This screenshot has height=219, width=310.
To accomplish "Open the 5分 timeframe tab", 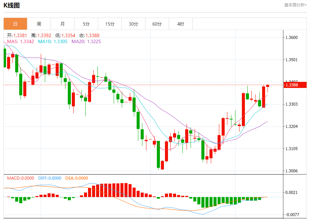I will click(x=86, y=24).
